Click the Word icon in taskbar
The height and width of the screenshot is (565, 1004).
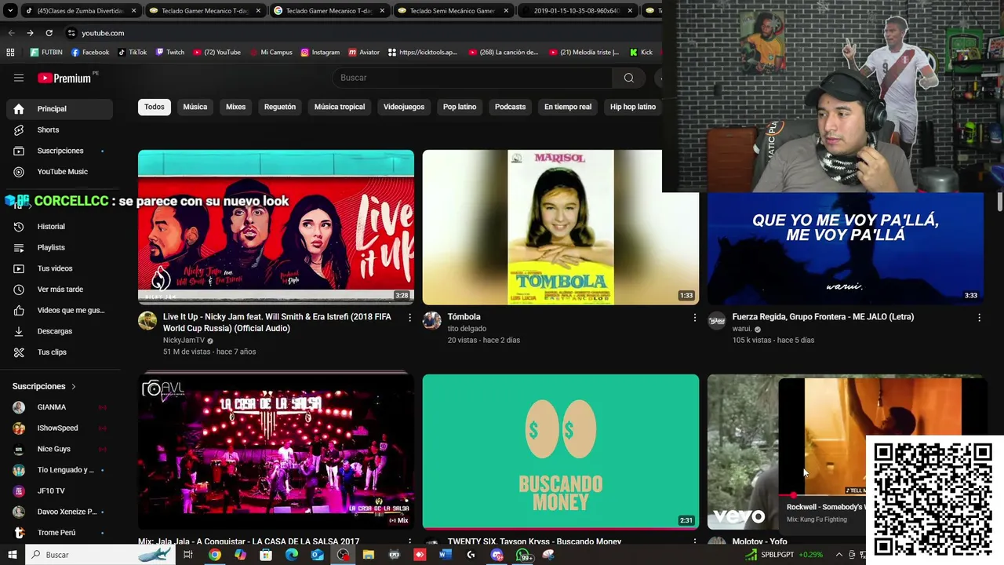[x=446, y=555]
